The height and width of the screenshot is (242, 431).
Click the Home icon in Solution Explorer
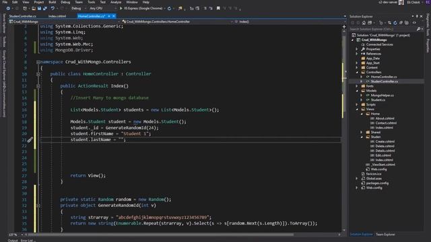[x=364, y=23]
